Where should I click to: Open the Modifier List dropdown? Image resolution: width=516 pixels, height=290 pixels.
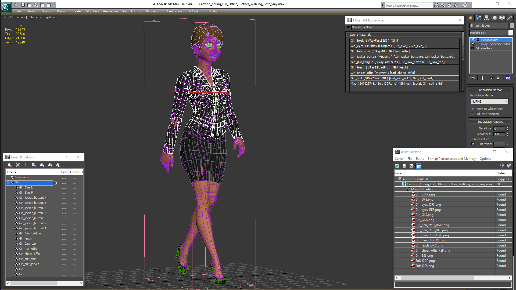(x=511, y=33)
